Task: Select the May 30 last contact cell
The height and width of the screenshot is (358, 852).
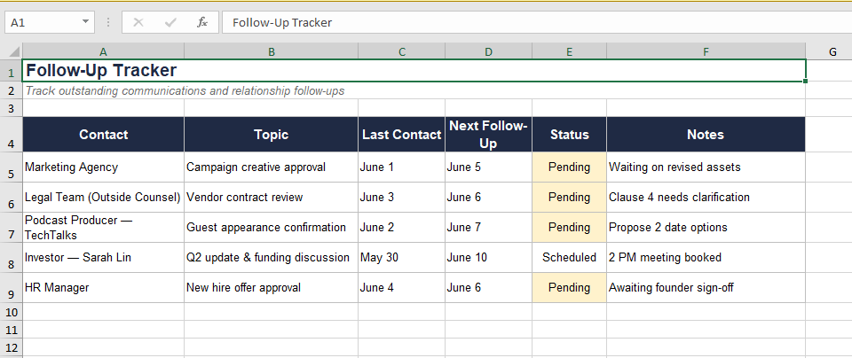Action: tap(401, 258)
